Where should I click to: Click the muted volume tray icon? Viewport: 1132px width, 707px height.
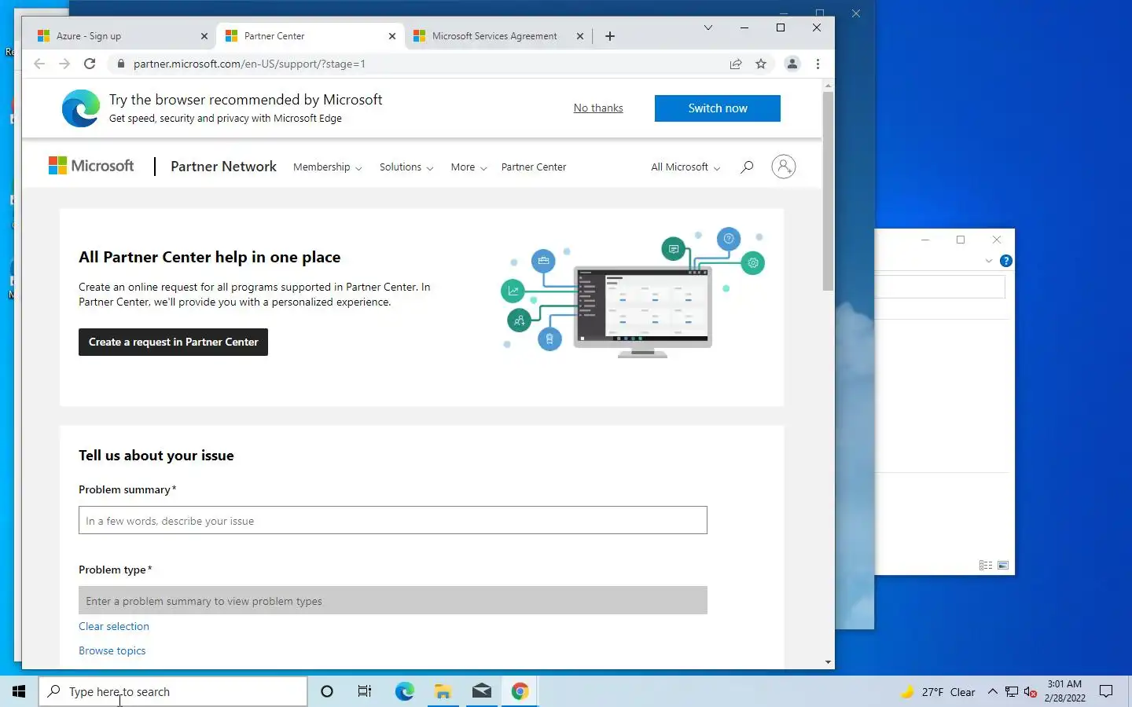tap(1031, 692)
